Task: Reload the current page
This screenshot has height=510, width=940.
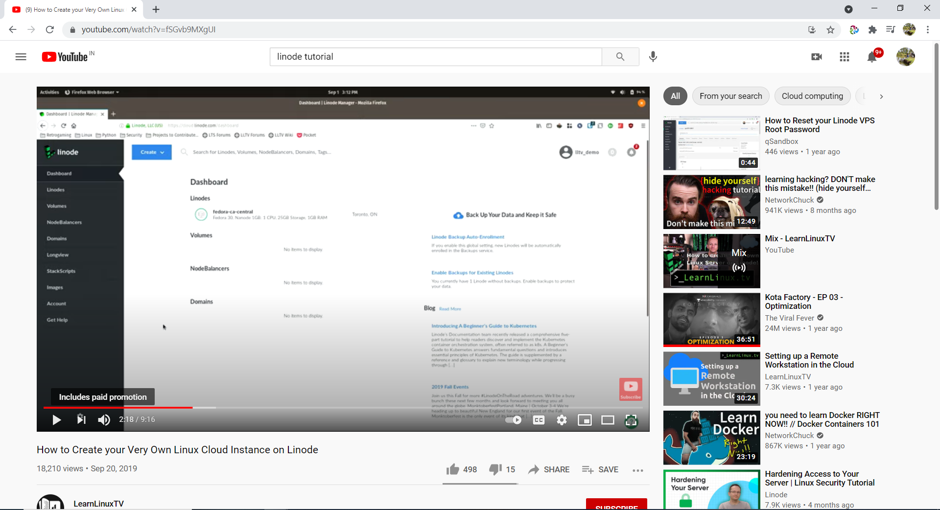Action: coord(49,29)
